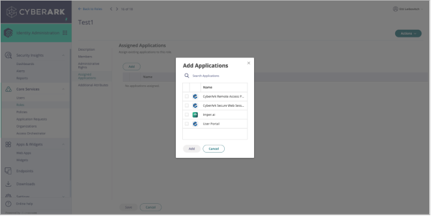431x217 pixels.
Task: Open Web Apps in the sidebar
Action: [24, 153]
